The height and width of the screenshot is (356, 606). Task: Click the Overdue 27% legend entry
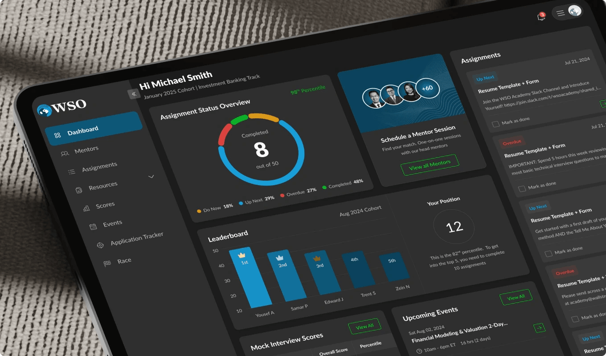click(x=298, y=192)
